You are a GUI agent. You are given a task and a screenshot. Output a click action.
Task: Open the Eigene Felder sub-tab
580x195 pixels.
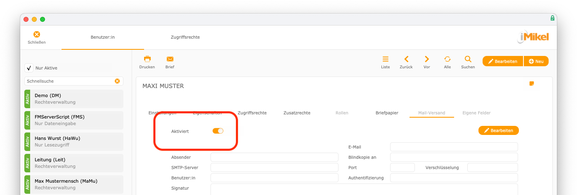(476, 113)
